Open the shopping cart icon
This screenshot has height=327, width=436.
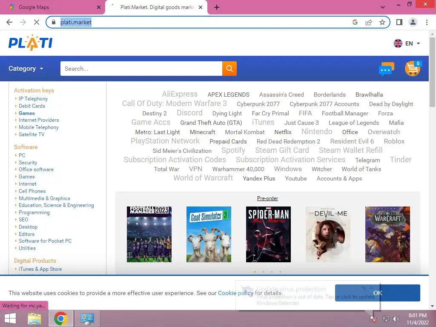click(x=413, y=69)
